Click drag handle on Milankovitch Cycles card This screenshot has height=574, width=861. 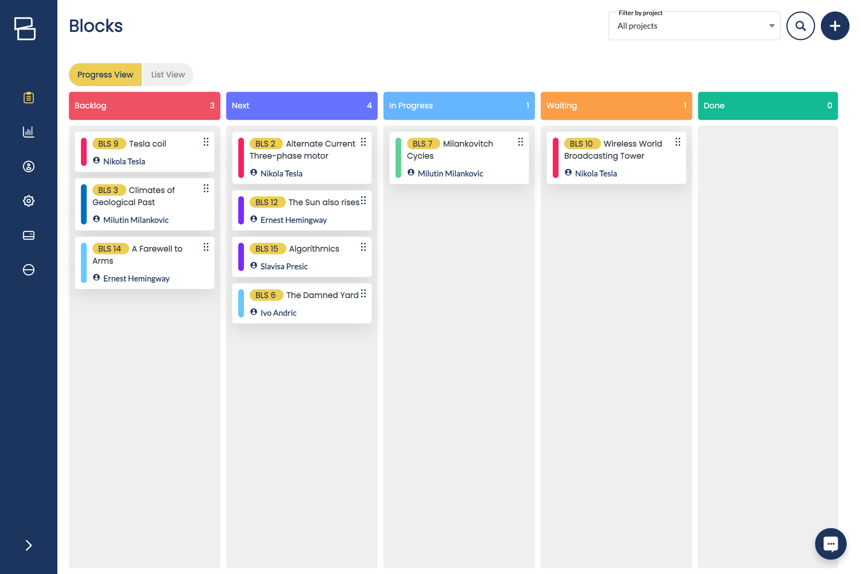(520, 142)
